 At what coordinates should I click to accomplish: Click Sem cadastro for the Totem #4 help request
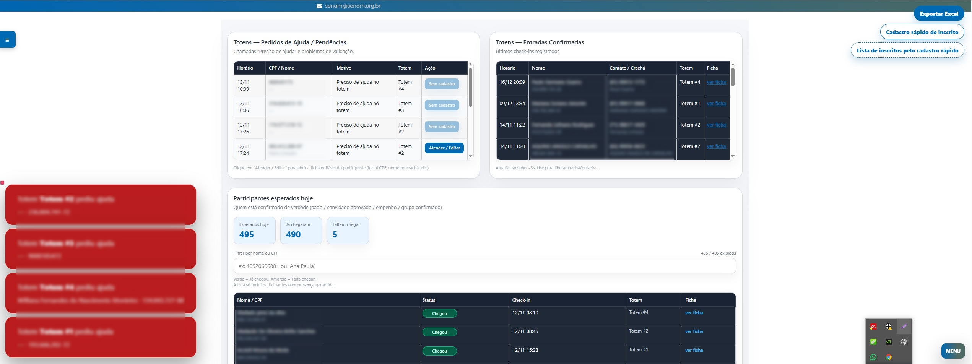tap(442, 84)
